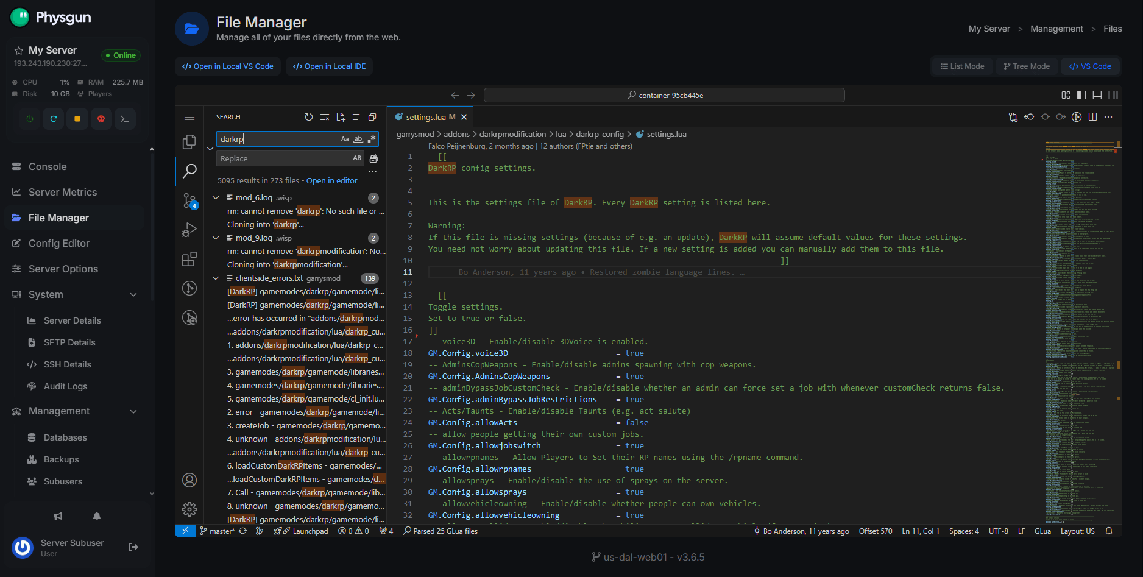Refresh the search results

[309, 117]
